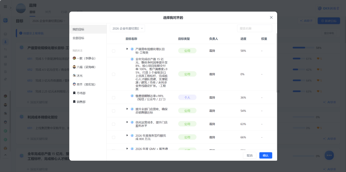This screenshot has width=346, height=172.
Task: Click the bookmark icon next to 销售部
Action: [x=74, y=102]
